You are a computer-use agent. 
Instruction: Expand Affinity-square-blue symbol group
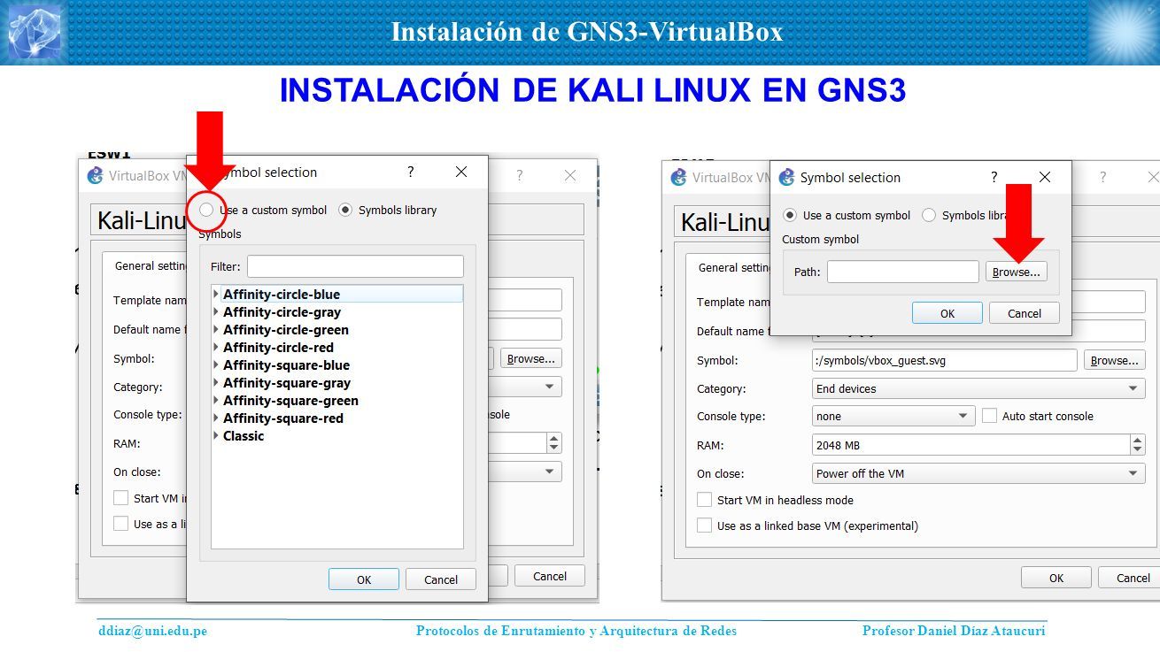[216, 364]
